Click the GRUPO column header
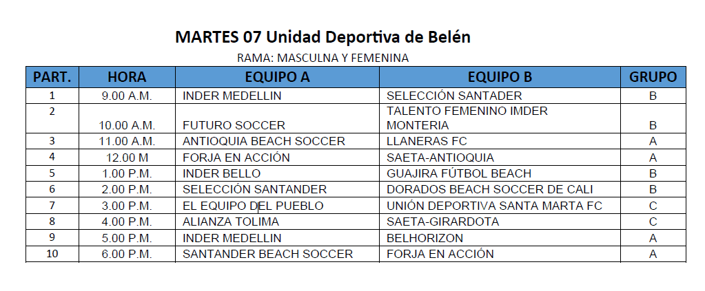 (653, 77)
